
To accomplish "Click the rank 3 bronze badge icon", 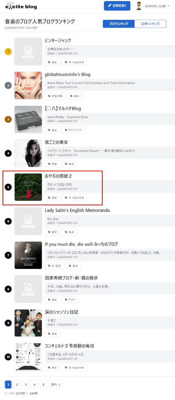I will click(x=8, y=119).
